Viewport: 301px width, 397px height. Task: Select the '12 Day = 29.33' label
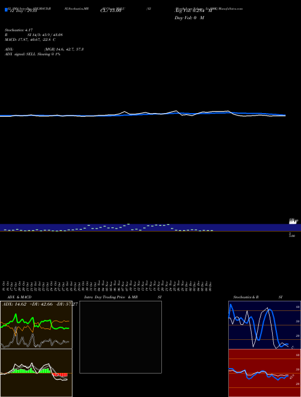pyautogui.click(x=23, y=11)
